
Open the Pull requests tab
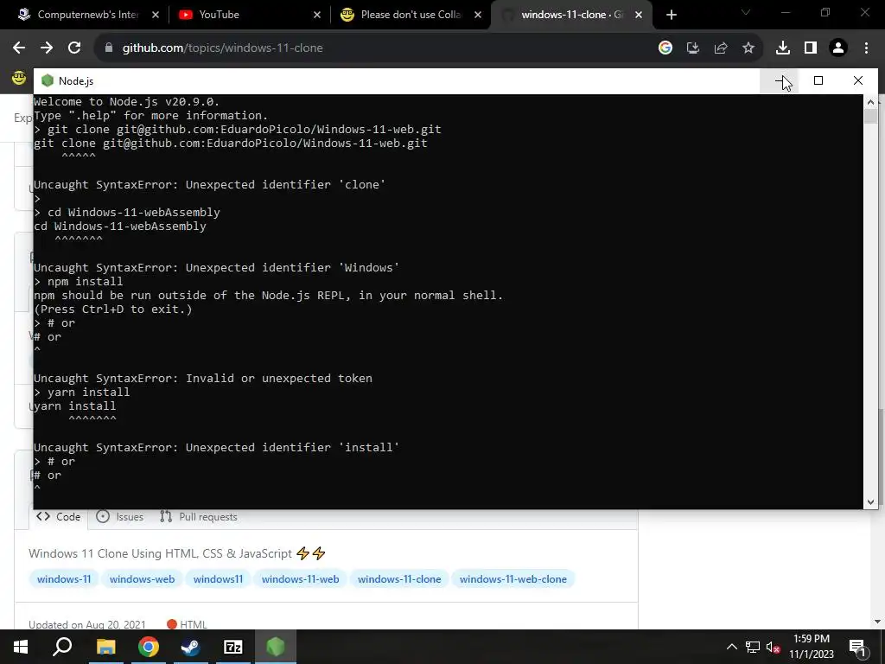pos(199,517)
